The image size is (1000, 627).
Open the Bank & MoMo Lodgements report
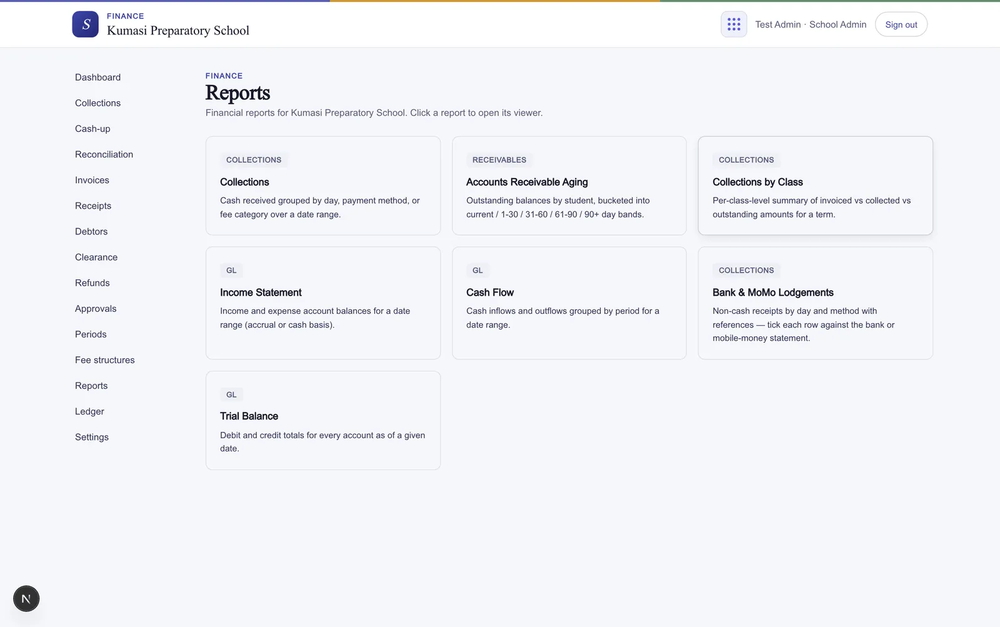pos(816,303)
